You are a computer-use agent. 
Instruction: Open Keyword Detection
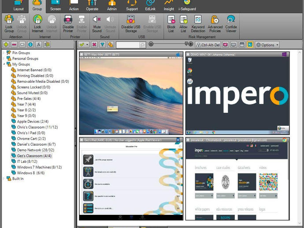(x=198, y=24)
